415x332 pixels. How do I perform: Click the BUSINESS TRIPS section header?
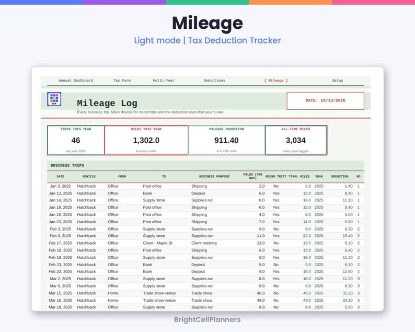point(67,165)
